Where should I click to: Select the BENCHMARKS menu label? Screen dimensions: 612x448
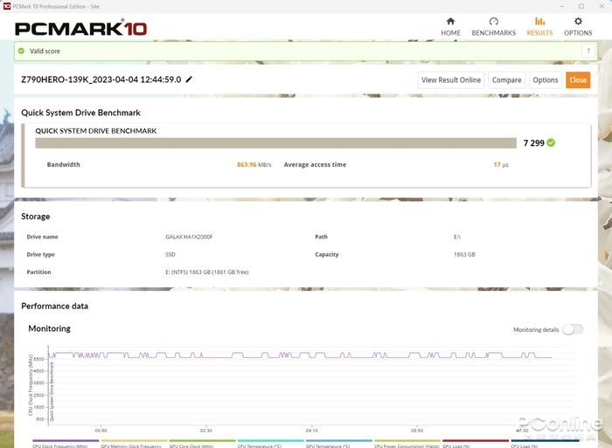coord(493,33)
